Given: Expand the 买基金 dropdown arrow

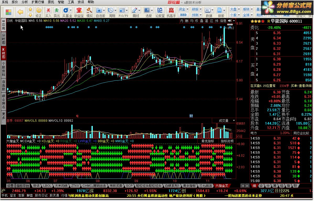Looking at the screenshot, I should 71,10.
